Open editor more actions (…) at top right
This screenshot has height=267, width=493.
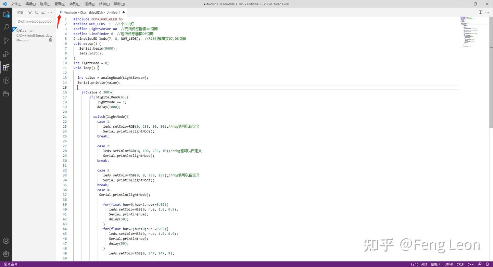tap(487, 12)
